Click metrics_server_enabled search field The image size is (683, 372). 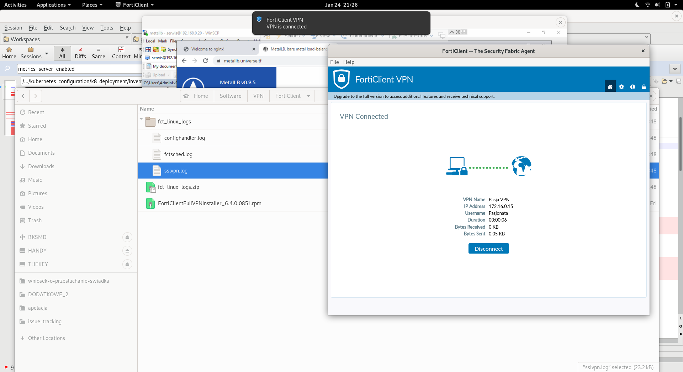[79, 69]
